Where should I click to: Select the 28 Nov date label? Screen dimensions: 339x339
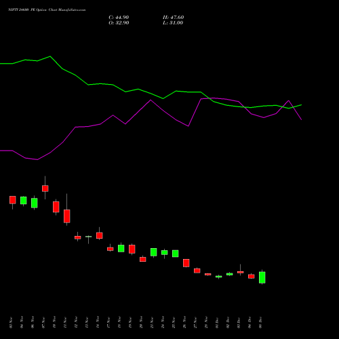tap(206, 323)
